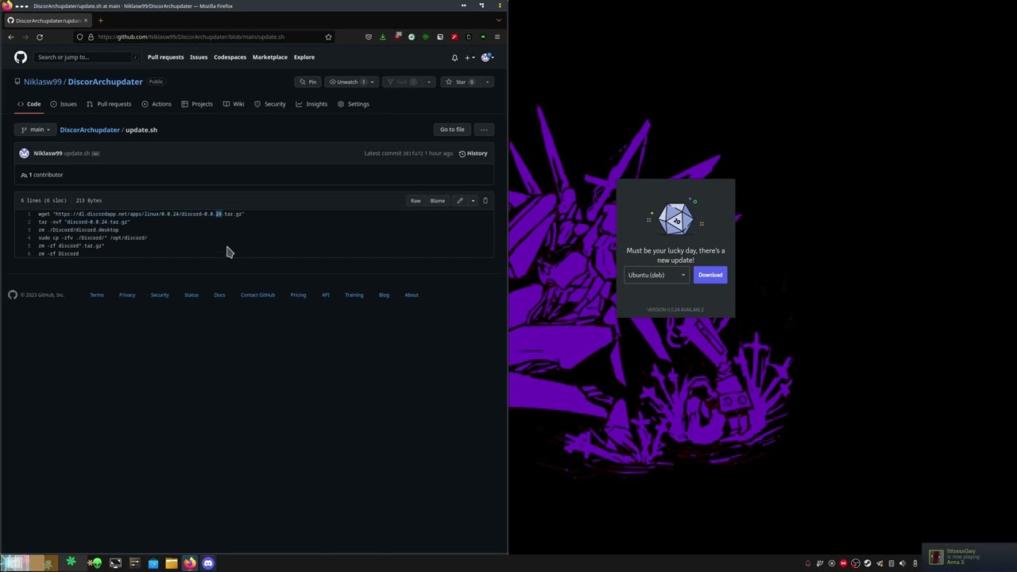1017x572 pixels.
Task: Switch to the Actions tab
Action: (x=157, y=104)
